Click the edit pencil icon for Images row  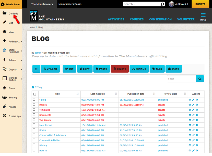click(193, 105)
